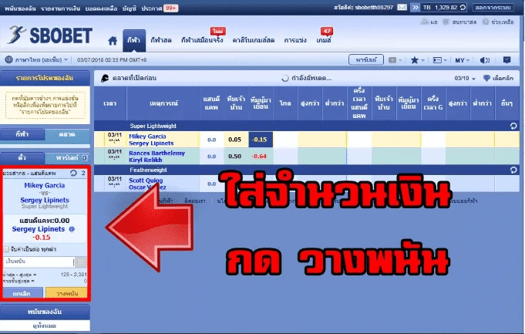Check the accept better odds checkbox
Viewport: 525px width, 334px height.
coord(7,250)
